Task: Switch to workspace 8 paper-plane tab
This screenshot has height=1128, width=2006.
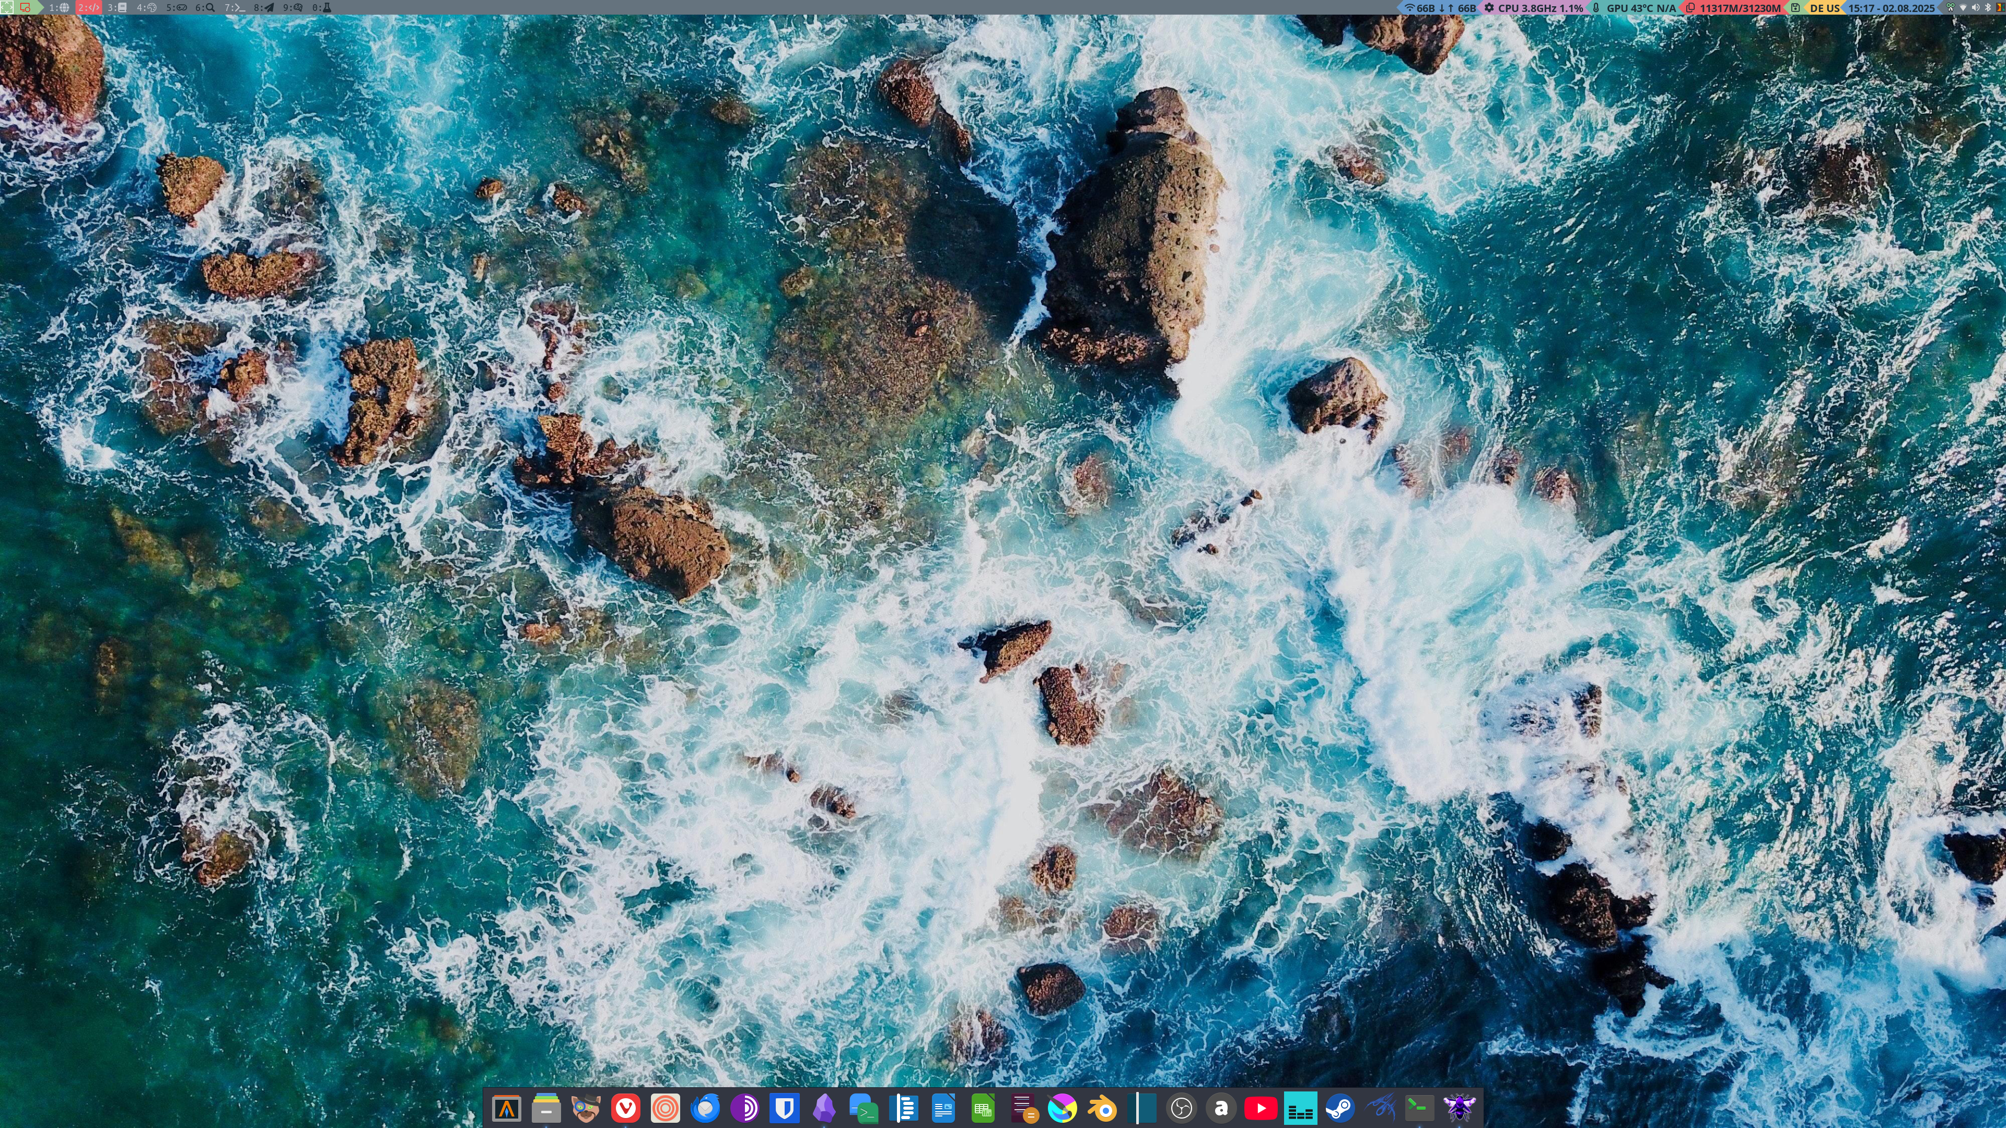Action: click(x=263, y=7)
